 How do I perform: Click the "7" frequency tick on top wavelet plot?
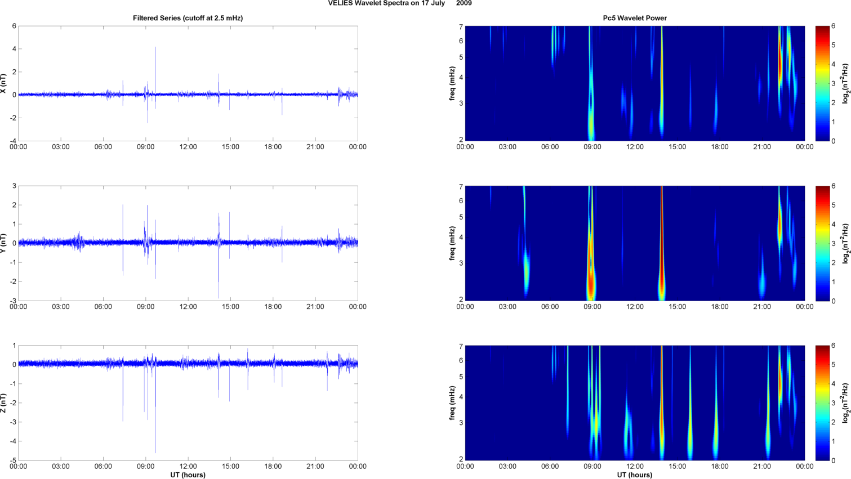pyautogui.click(x=461, y=27)
